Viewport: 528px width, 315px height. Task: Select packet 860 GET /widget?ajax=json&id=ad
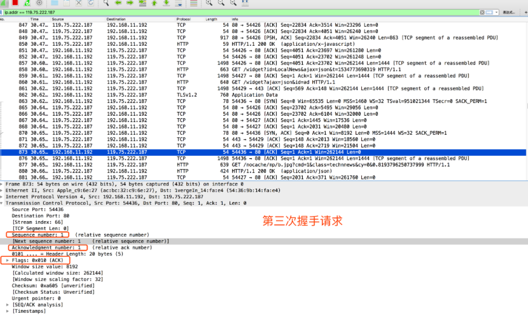pyautogui.click(x=263, y=82)
